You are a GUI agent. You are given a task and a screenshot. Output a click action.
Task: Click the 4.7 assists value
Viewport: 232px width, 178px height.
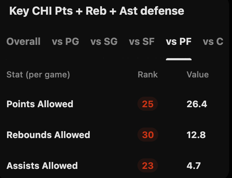click(x=194, y=166)
